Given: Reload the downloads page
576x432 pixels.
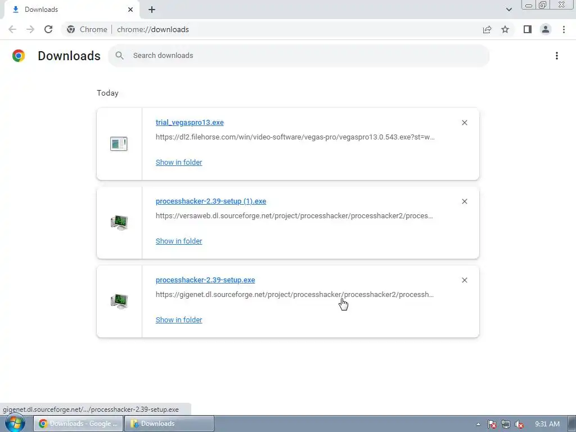Looking at the screenshot, I should pyautogui.click(x=48, y=29).
